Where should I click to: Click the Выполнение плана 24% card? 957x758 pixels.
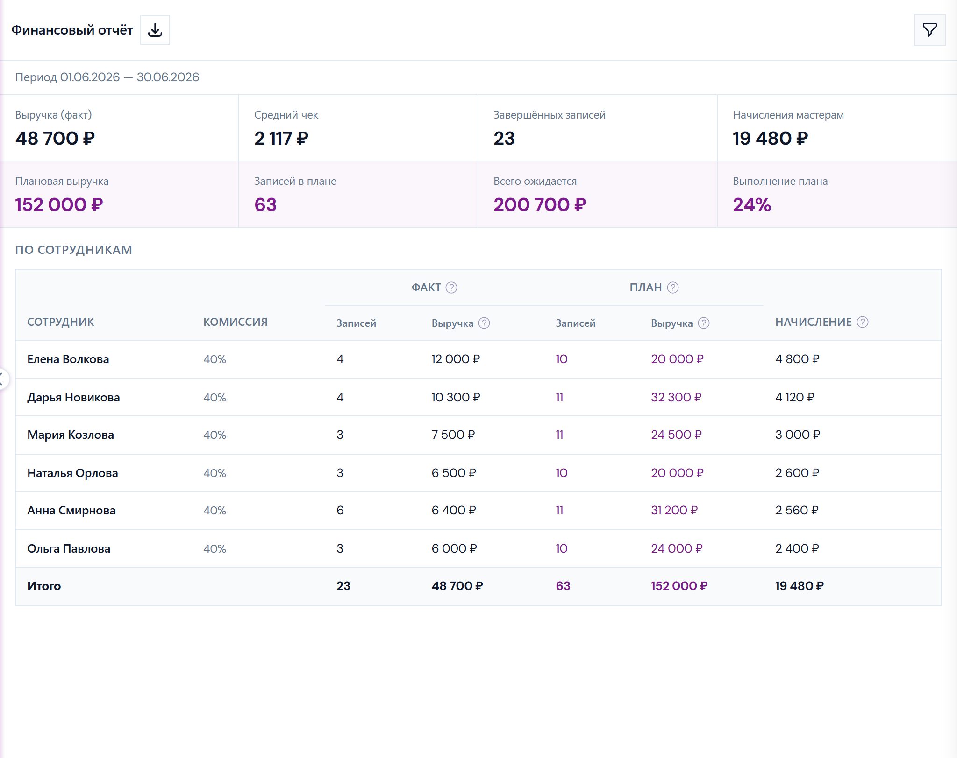[837, 194]
